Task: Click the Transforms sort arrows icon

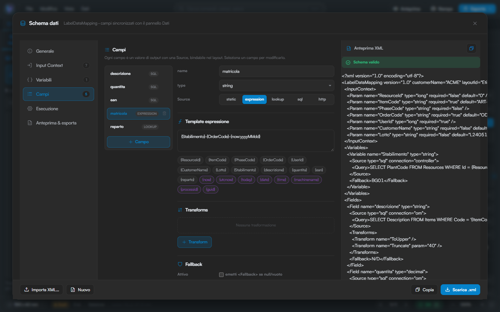Action: coord(180,210)
